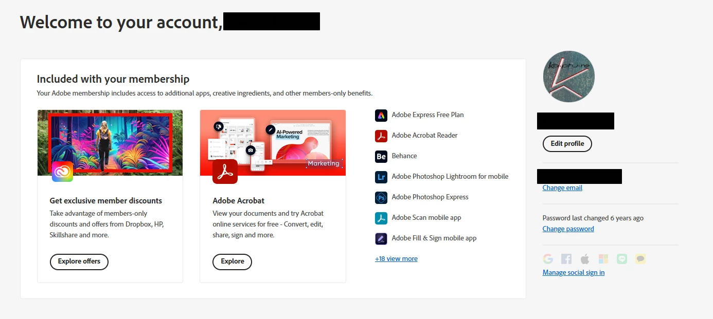Click the member discounts jungle banner image

point(110,143)
